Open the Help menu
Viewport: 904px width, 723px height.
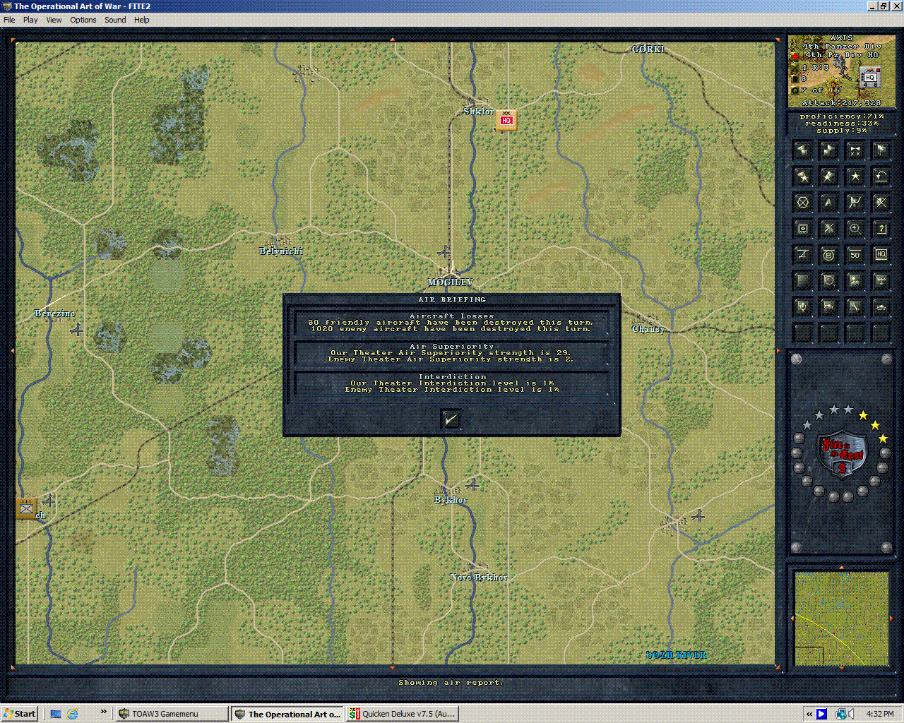[x=142, y=20]
